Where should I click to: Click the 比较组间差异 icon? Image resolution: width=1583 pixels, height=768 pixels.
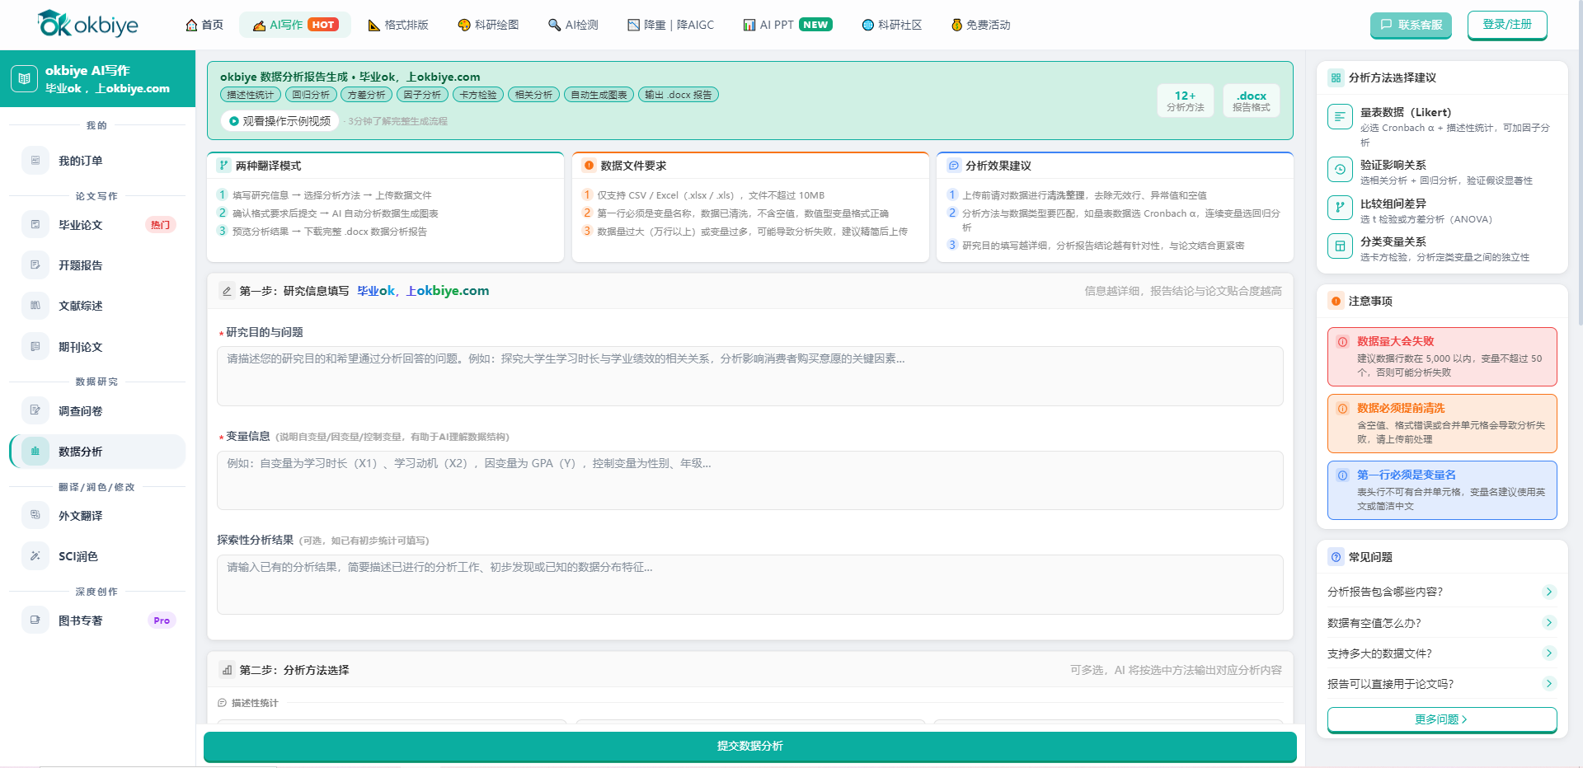pyautogui.click(x=1340, y=208)
